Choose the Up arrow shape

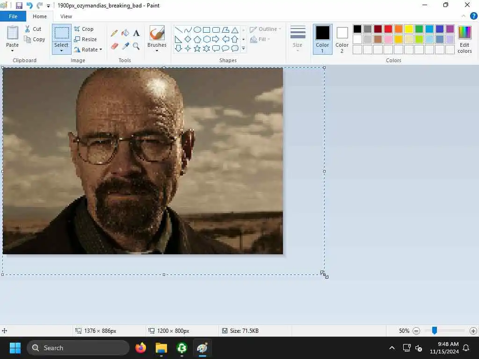click(235, 39)
